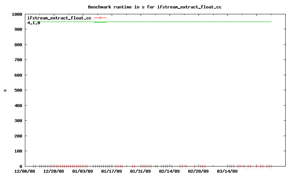Click the 4.1.0 legend label
This screenshot has width=293, height=176.
[x=34, y=23]
